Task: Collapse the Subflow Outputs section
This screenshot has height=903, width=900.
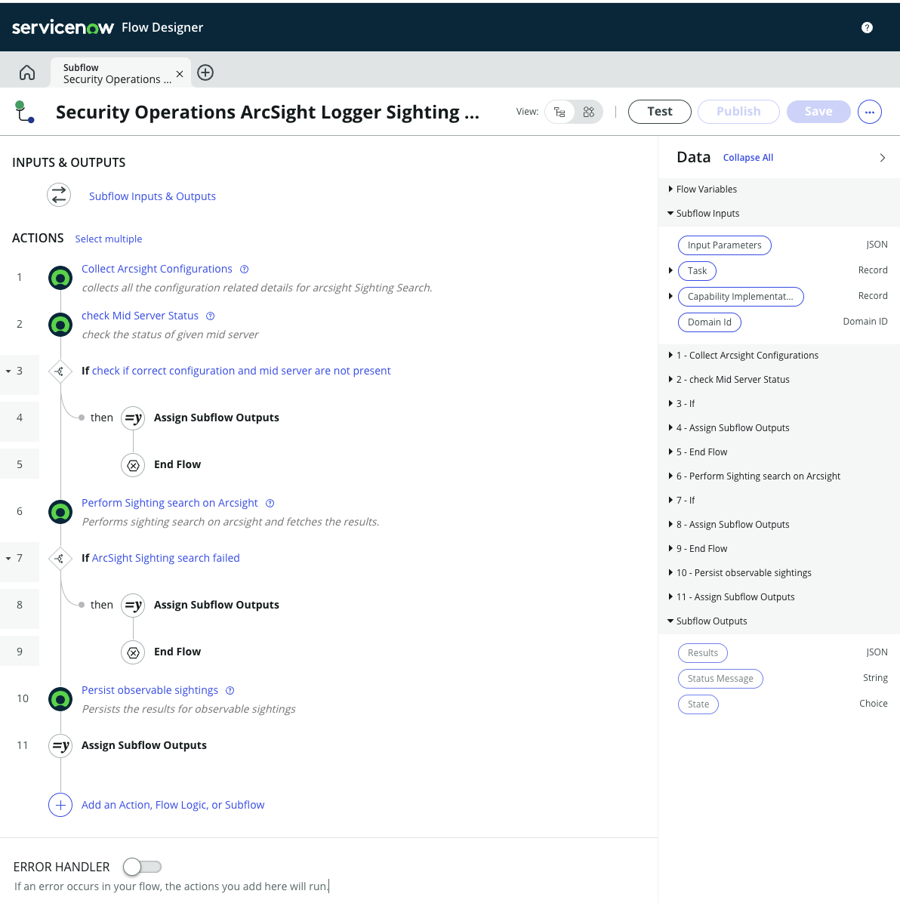Action: [670, 621]
